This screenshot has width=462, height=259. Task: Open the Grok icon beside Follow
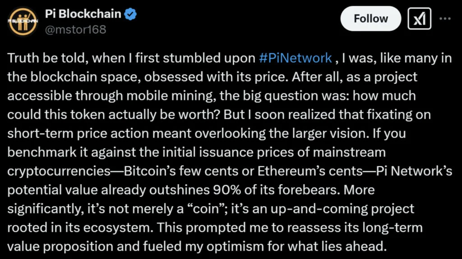419,19
